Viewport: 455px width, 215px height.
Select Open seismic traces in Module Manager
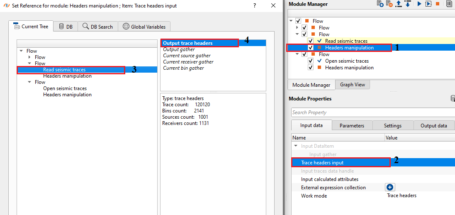347,61
